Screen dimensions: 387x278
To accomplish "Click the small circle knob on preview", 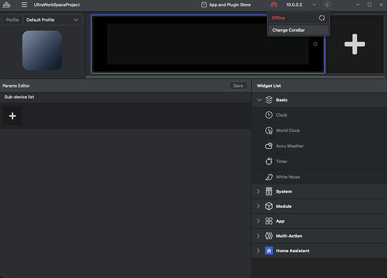I will click(x=315, y=44).
